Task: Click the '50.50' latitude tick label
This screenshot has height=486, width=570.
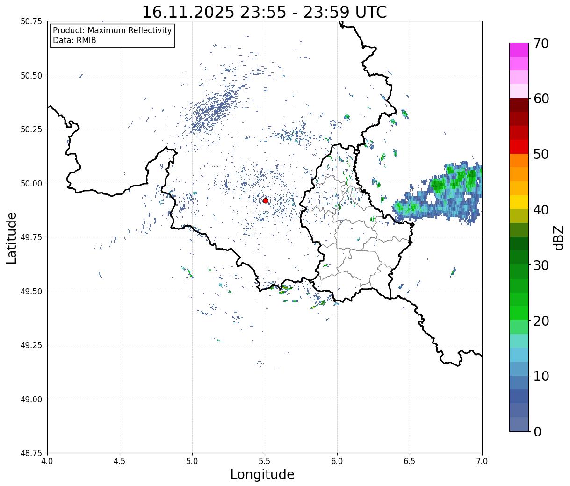Action: pos(31,75)
